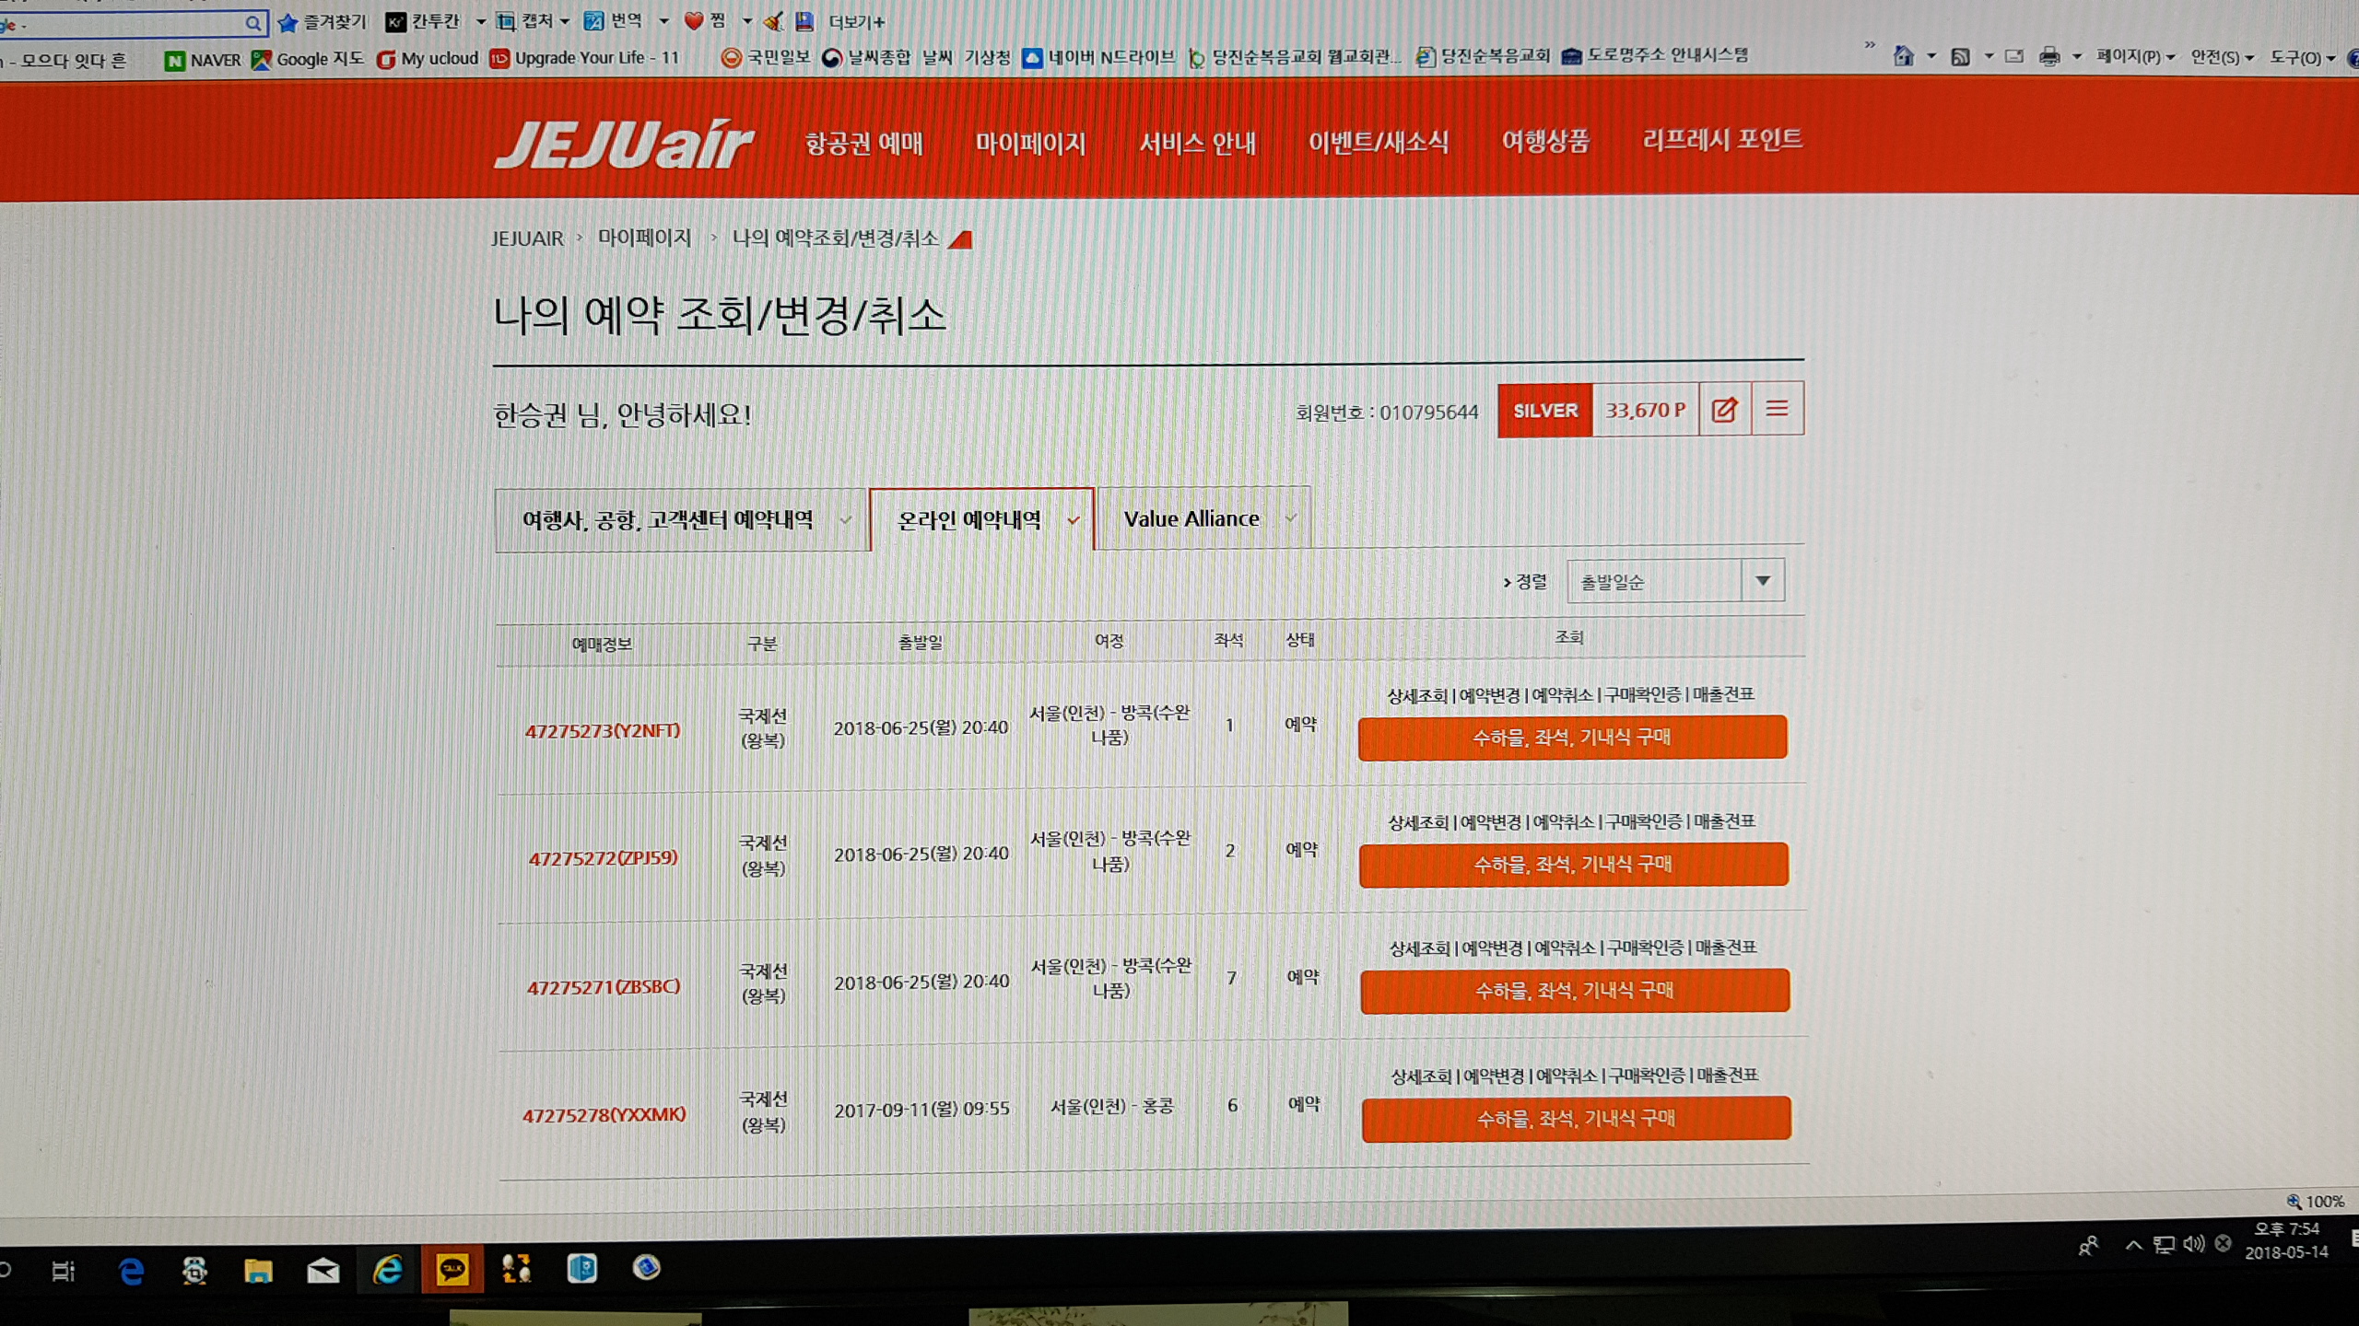Viewport: 2359px width, 1326px height.
Task: Open the 날씨종합 bookmark
Action: coord(866,57)
